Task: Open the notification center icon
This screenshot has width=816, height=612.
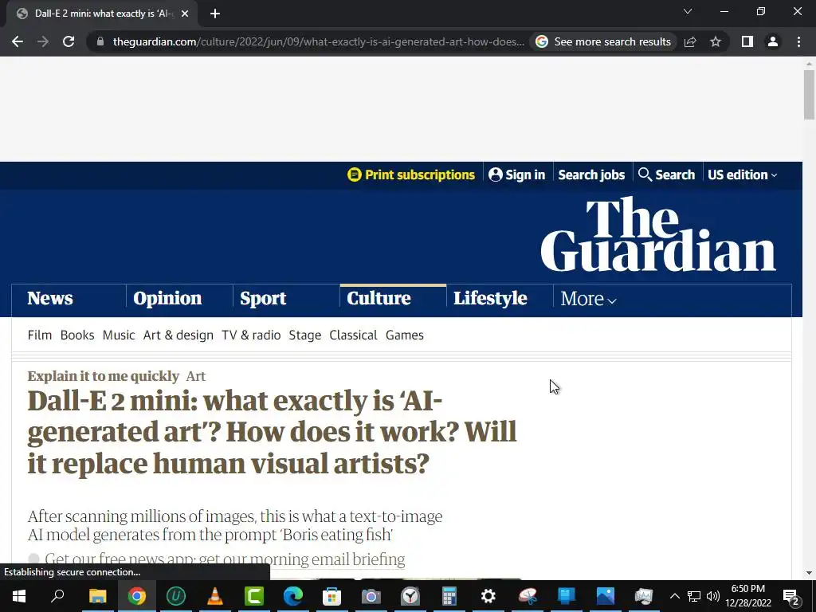Action: 791,596
